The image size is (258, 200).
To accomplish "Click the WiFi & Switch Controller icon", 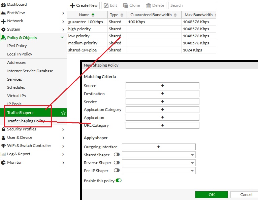I will pos(3,146).
